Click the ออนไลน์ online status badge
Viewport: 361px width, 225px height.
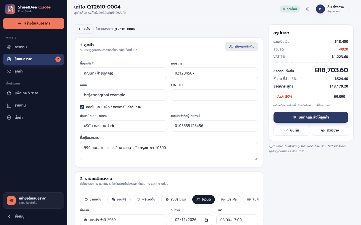click(290, 9)
